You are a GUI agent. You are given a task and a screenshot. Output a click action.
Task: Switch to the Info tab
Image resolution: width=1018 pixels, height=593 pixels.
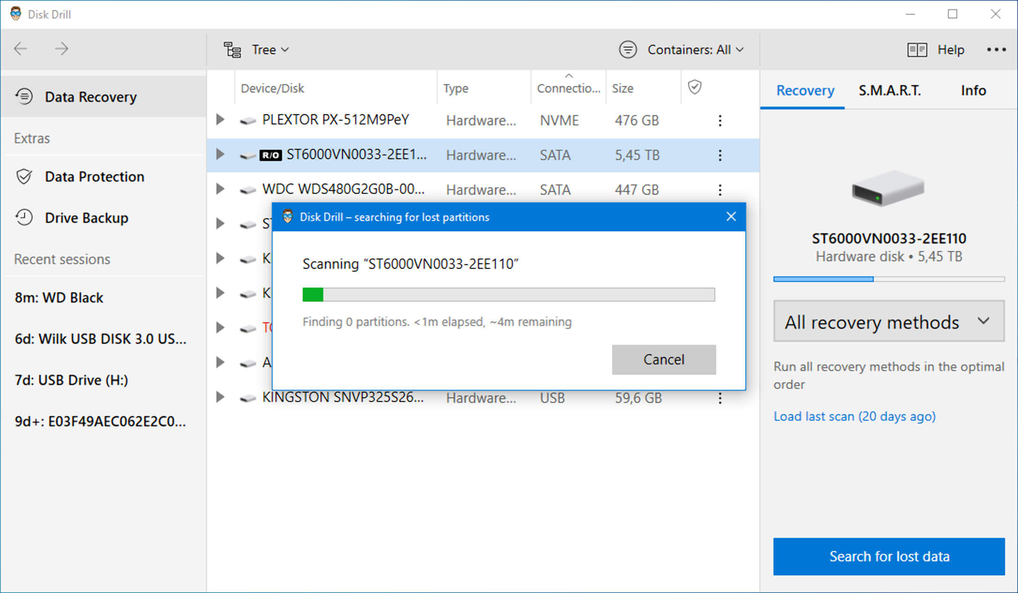pyautogui.click(x=973, y=90)
